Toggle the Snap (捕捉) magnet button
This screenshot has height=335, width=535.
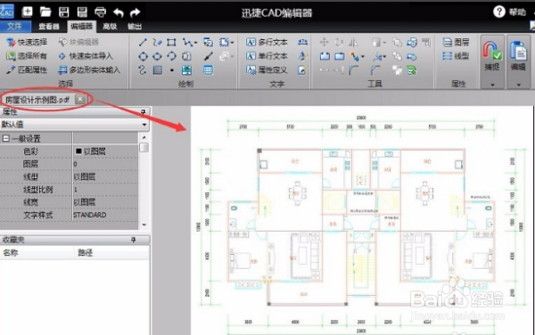[x=491, y=55]
